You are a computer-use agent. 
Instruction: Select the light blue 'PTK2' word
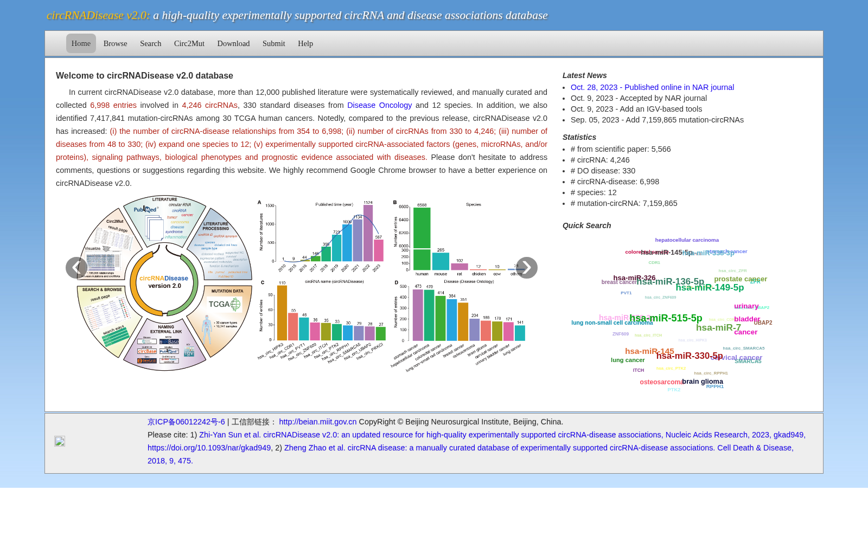674,390
